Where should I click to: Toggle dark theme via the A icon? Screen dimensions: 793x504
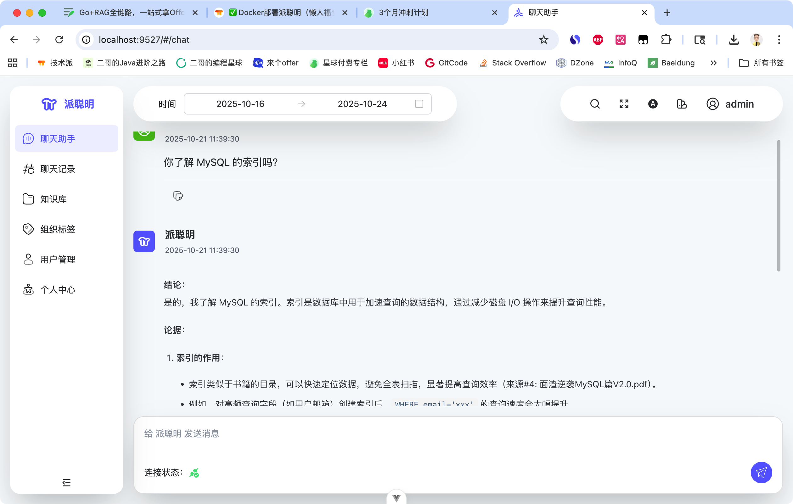tap(653, 104)
